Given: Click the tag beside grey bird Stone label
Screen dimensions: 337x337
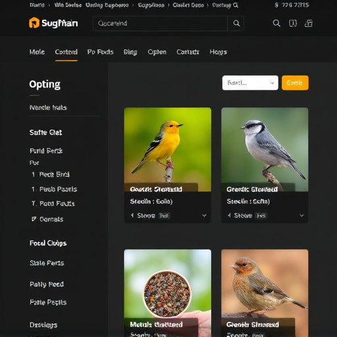Looking at the screenshot, I should coord(261,216).
